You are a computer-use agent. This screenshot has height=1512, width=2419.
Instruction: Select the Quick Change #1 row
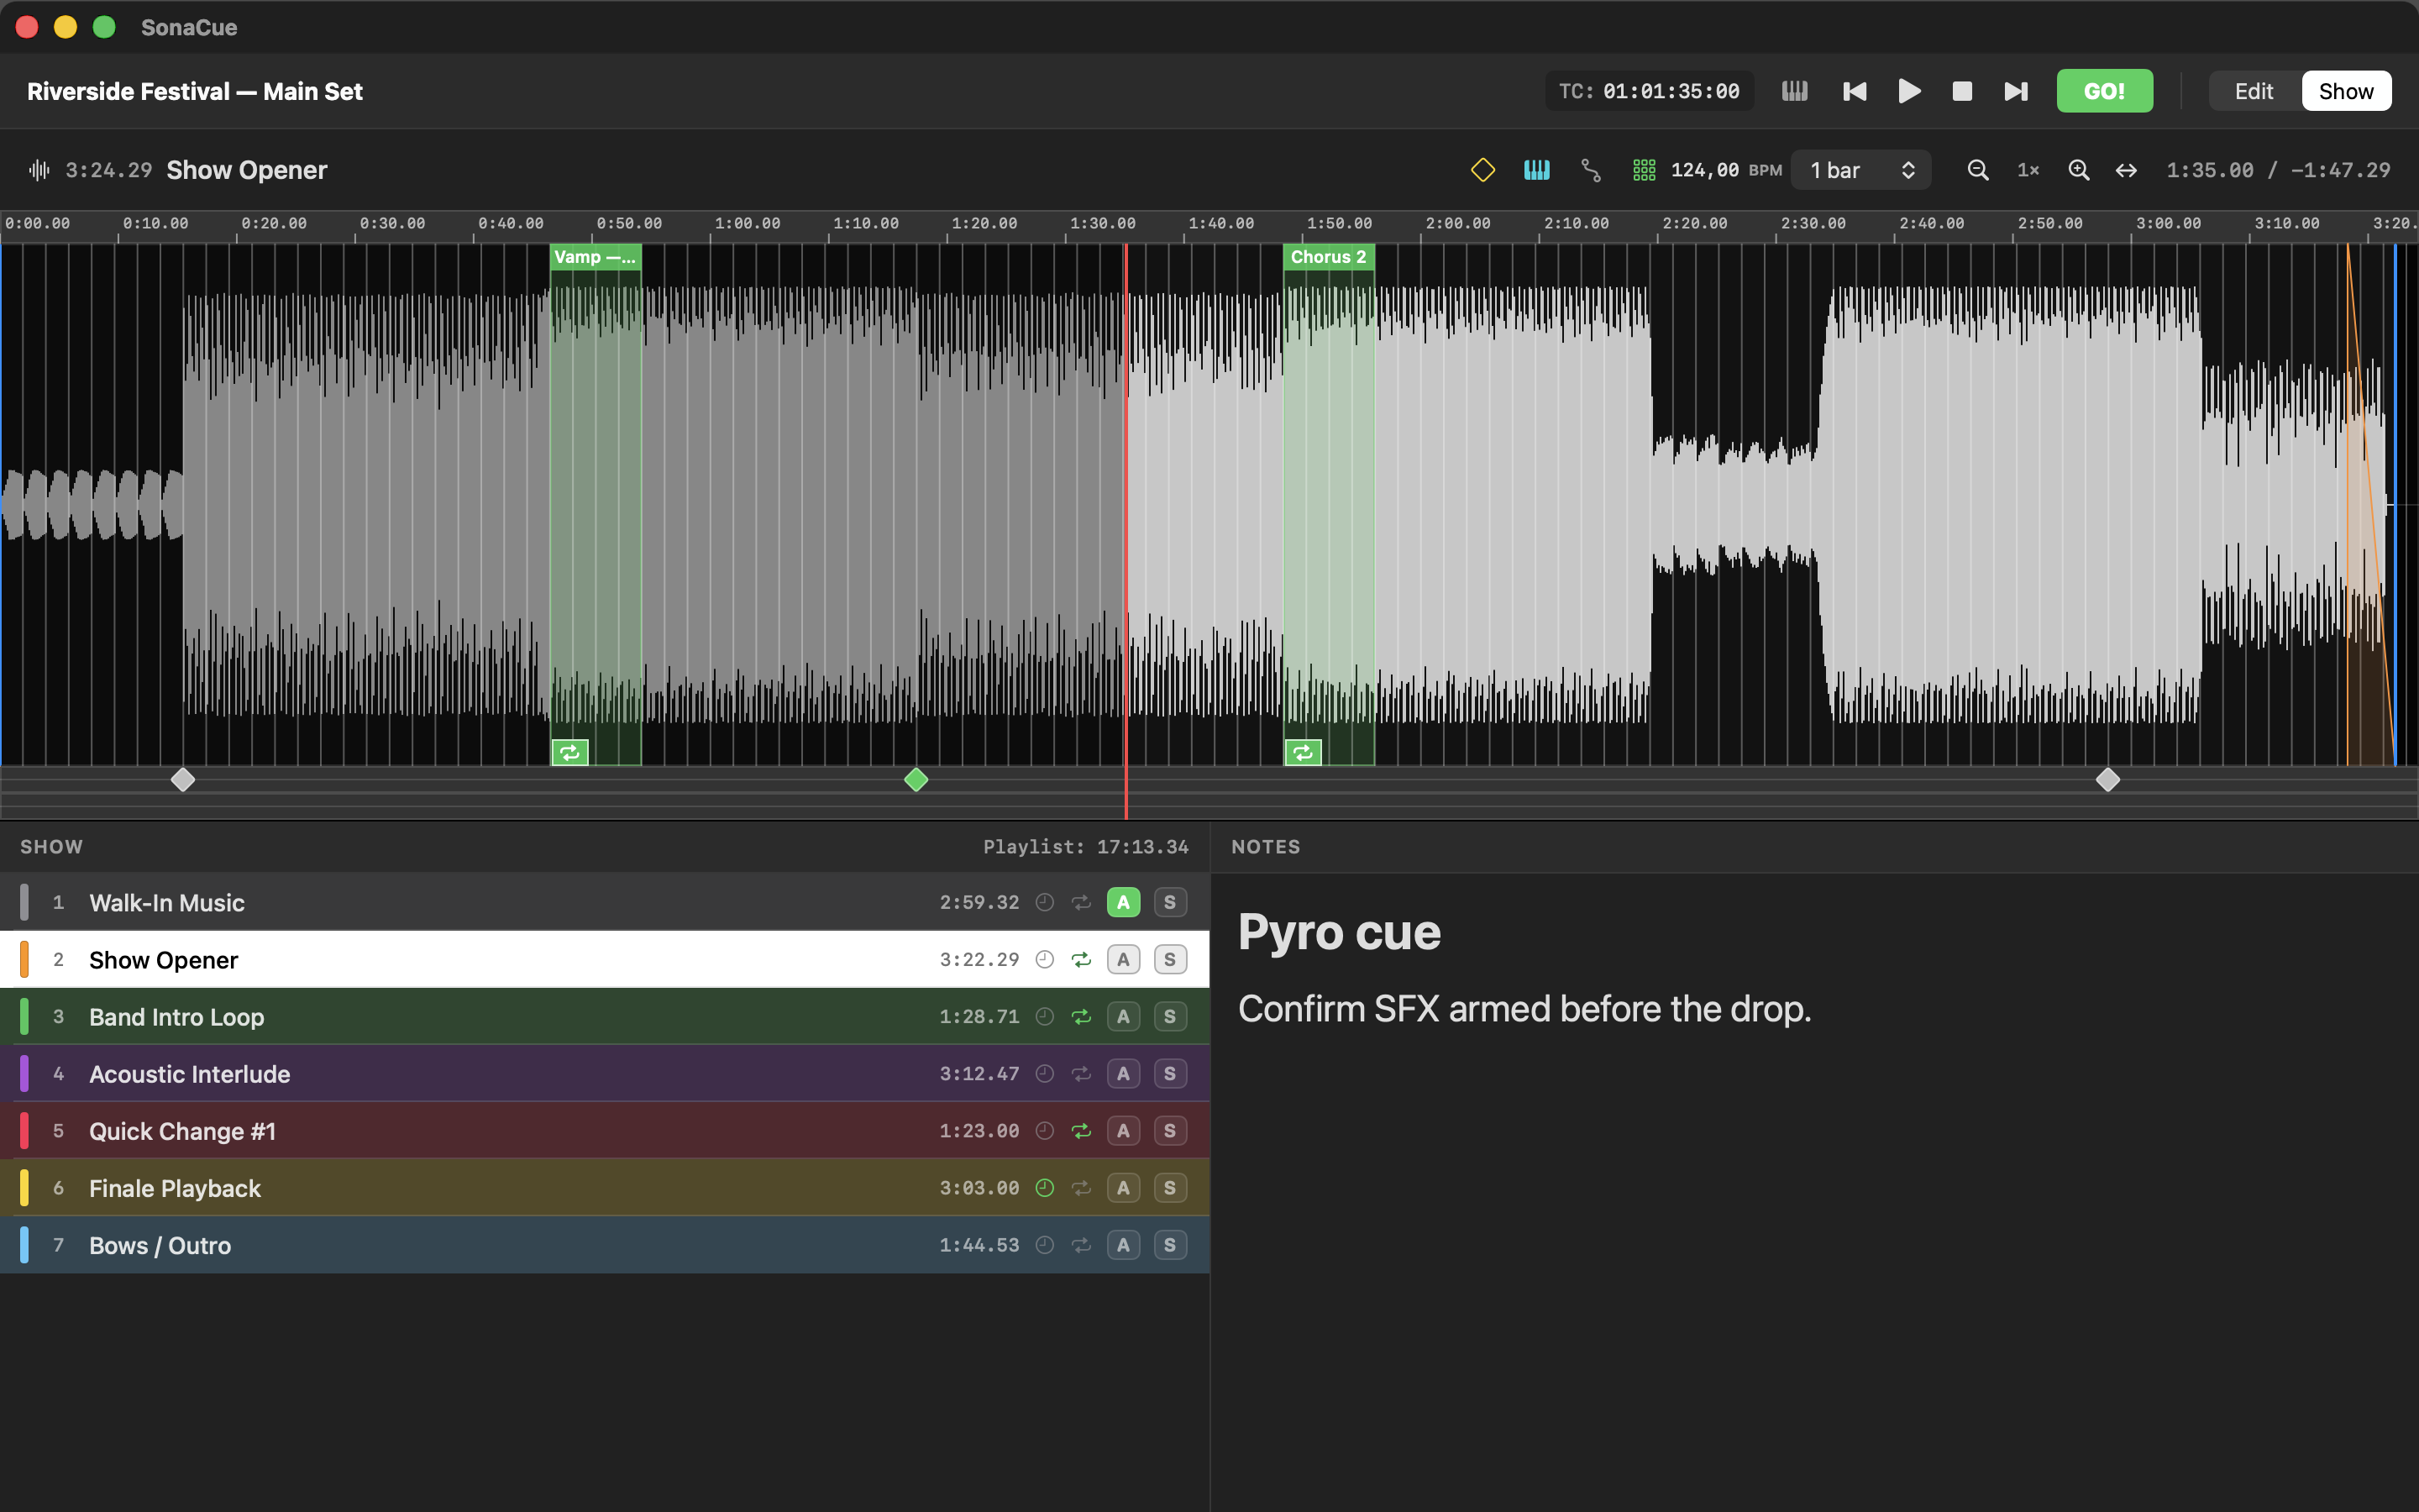click(x=605, y=1130)
